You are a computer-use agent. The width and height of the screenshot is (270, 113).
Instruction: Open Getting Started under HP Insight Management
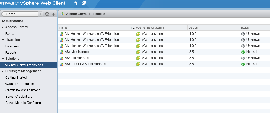tap(16, 78)
